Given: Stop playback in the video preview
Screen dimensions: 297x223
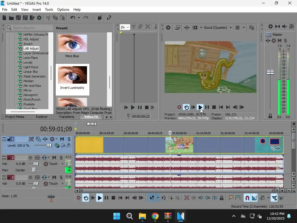Looking at the screenshot, I should 214,107.
